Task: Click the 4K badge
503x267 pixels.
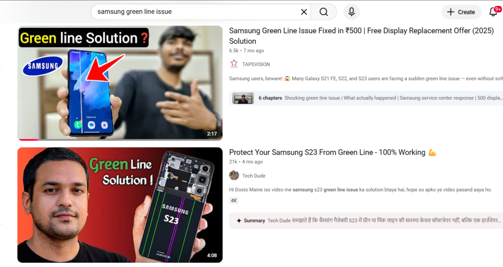Action: point(234,201)
